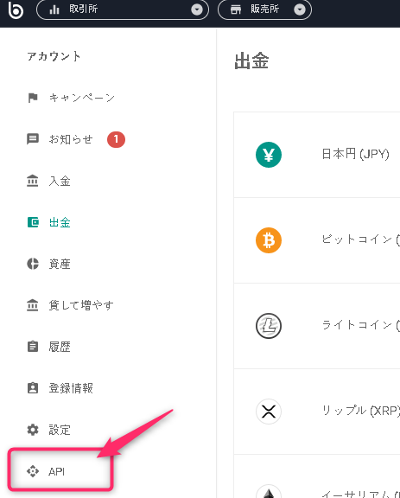The image size is (400, 498).
Task: Click the bank icon beside 入金
Action: [x=32, y=181]
